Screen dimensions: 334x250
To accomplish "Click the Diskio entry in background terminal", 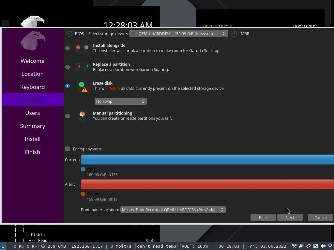I will pyautogui.click(x=38, y=235).
